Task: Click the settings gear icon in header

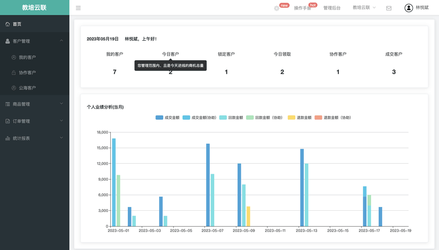Action: pos(277,8)
